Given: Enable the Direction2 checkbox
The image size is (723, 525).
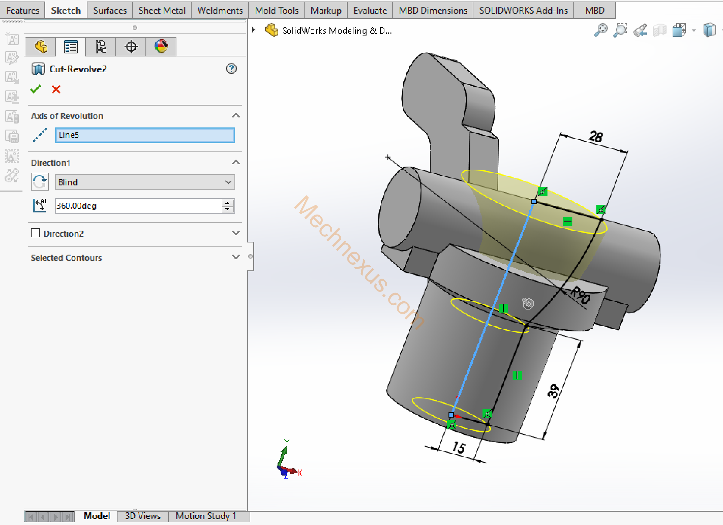Looking at the screenshot, I should [36, 233].
